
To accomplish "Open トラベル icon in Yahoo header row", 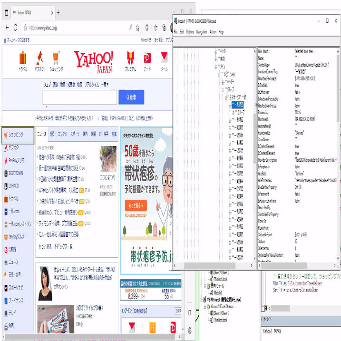I will click(23, 61).
